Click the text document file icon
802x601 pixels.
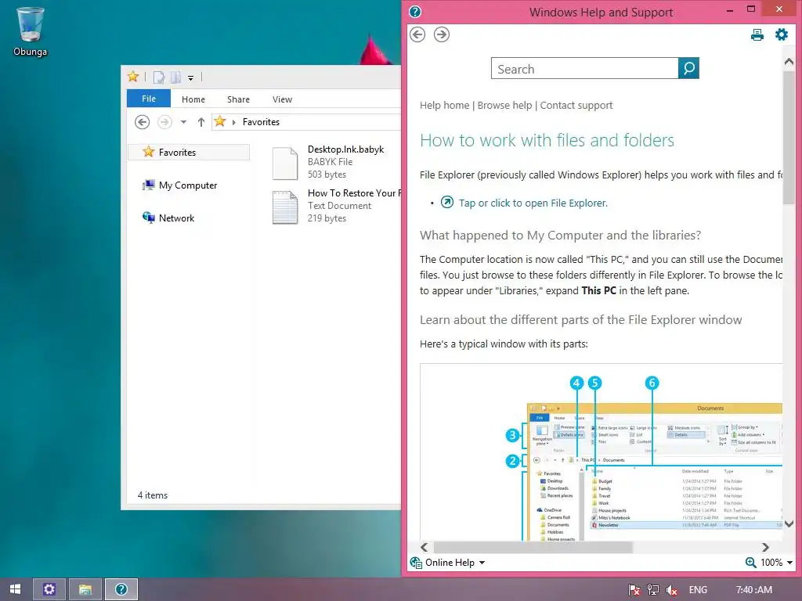pyautogui.click(x=285, y=207)
